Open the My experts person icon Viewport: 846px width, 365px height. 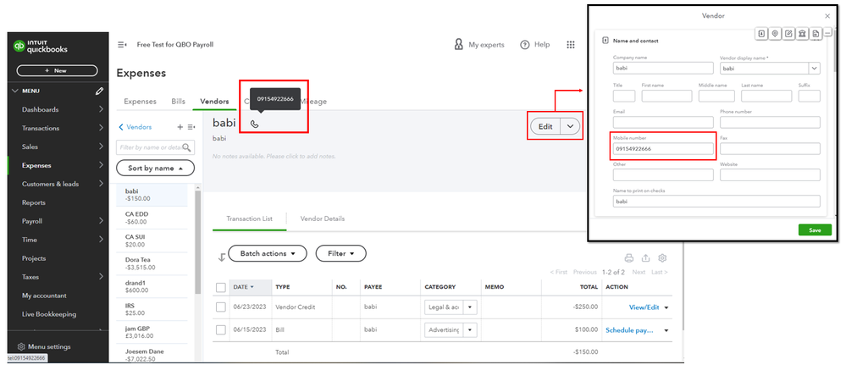[x=459, y=45]
